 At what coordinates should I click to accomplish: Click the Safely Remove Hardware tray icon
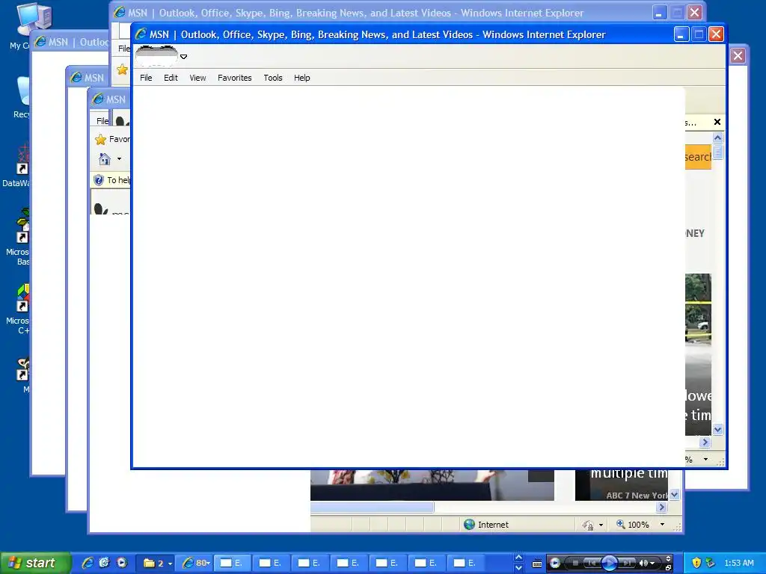pyautogui.click(x=711, y=563)
